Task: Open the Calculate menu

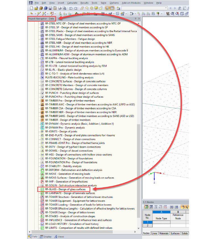Action: click(72, 3)
